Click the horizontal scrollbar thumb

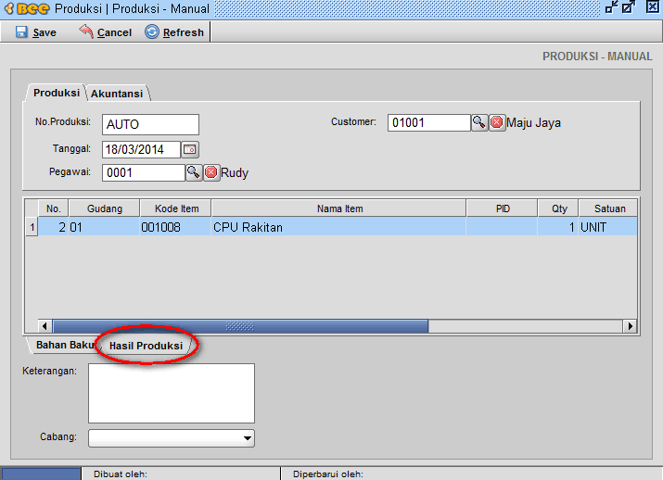click(240, 326)
